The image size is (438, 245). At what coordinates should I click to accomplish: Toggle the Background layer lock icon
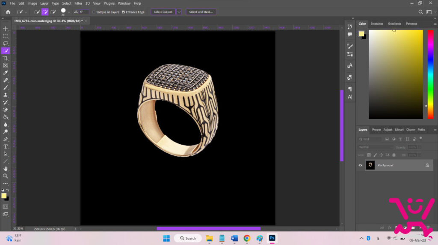tap(427, 165)
